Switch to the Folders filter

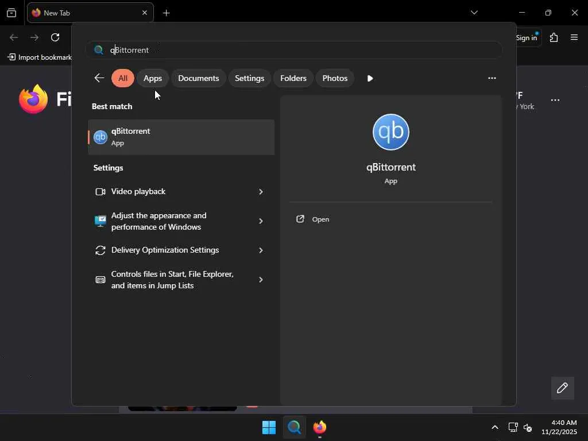click(293, 78)
